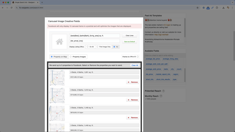Bookmark this page with the star icon
Viewport: 235px width, 132px height.
click(197, 8)
